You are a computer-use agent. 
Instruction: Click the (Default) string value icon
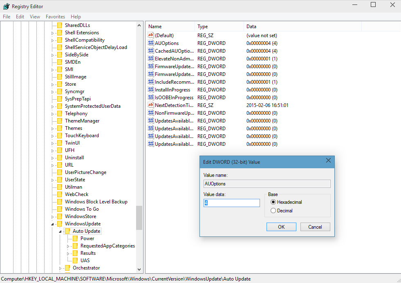151,35
